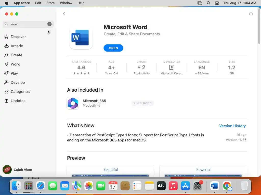Open Notes from the Dock
Screen dimensions: 261x195
pos(149,186)
